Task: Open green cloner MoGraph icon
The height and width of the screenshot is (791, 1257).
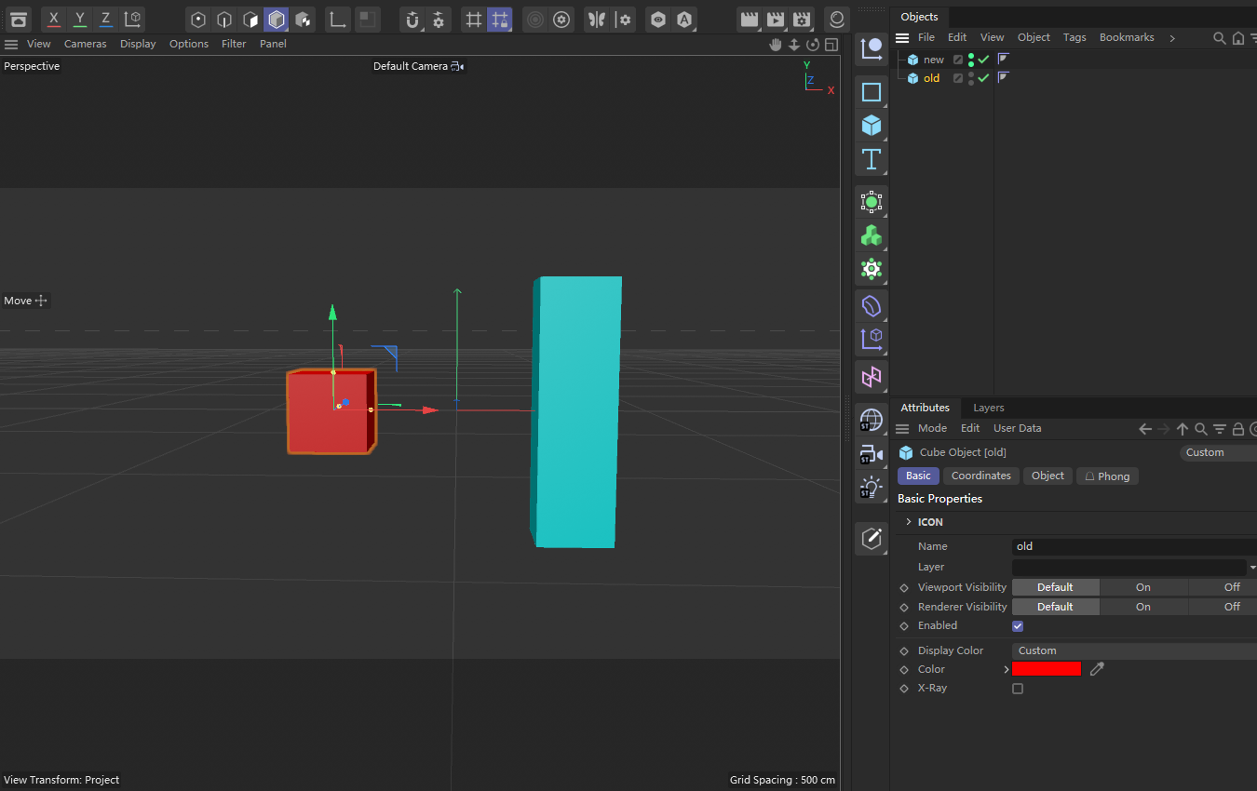Action: coord(872,235)
